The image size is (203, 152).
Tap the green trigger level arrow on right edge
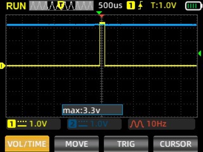[x=200, y=53]
